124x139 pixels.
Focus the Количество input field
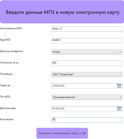[87, 120]
